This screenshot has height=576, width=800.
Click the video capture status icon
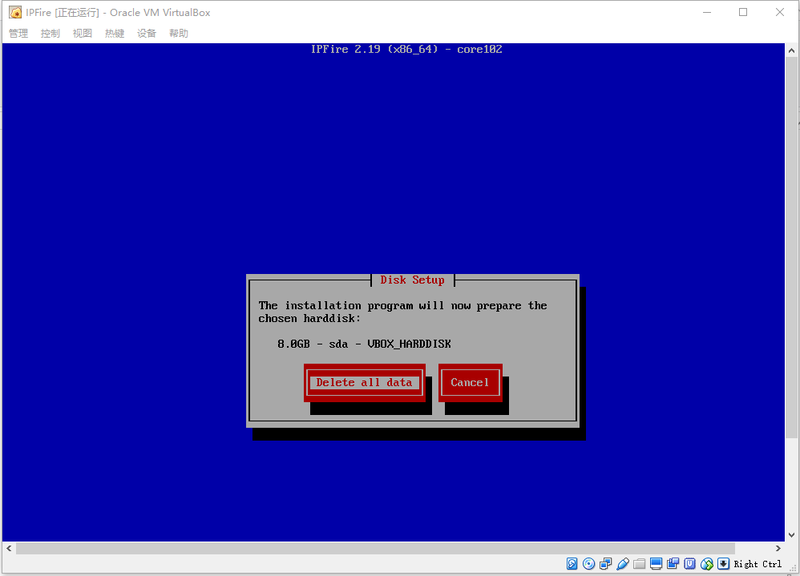(x=673, y=564)
